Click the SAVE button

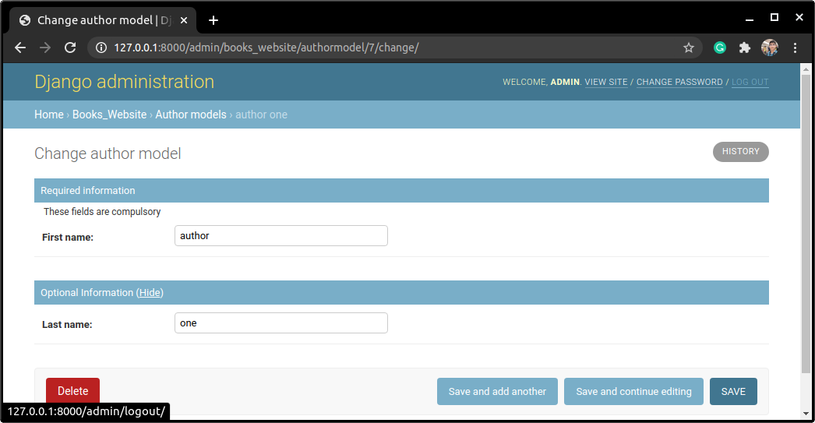tap(733, 391)
